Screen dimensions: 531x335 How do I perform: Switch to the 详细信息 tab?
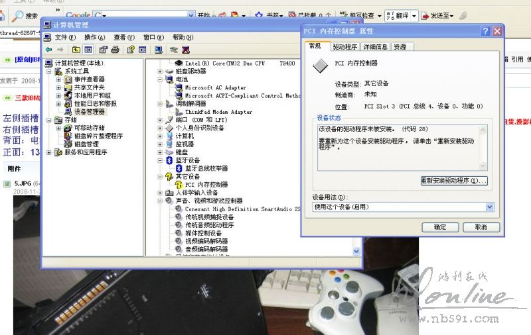pyautogui.click(x=375, y=47)
